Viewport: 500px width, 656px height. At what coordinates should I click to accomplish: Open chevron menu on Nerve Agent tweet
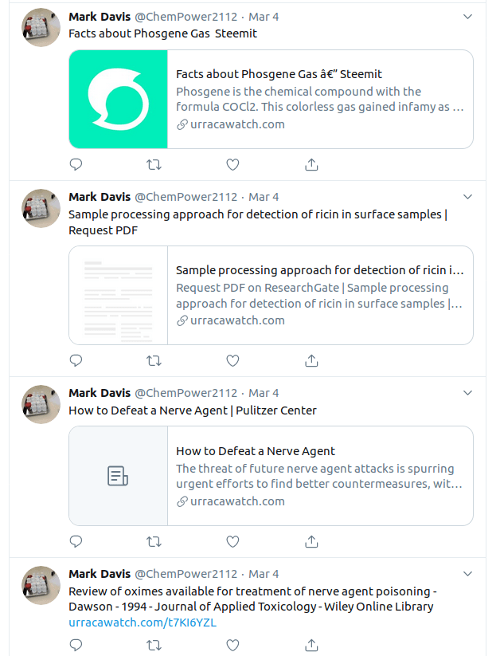(468, 393)
